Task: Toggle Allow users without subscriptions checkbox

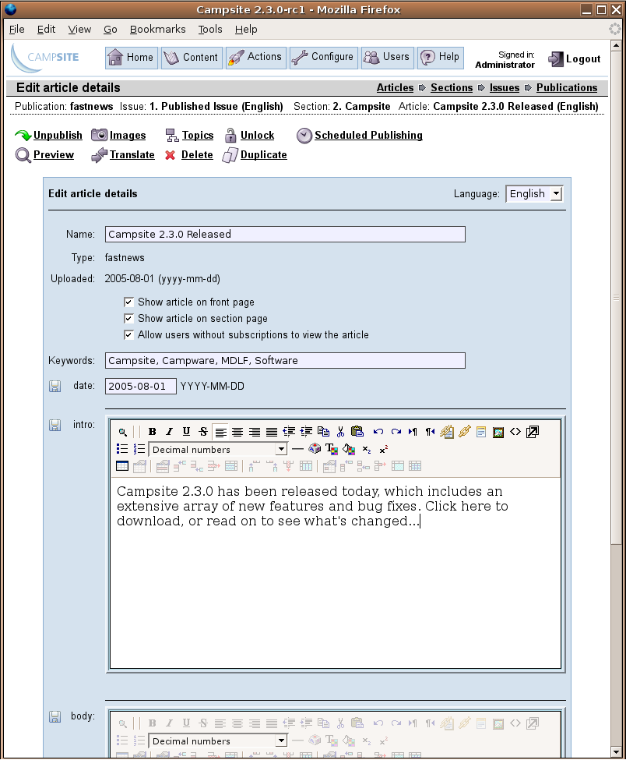Action: [128, 335]
